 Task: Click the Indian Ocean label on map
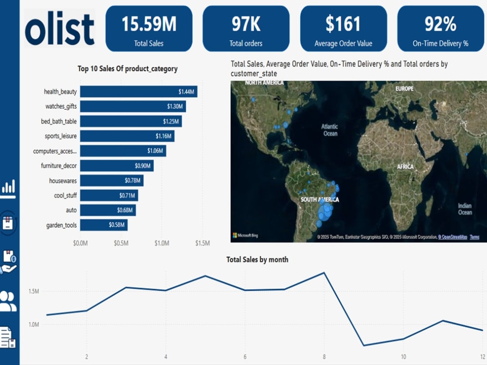click(465, 209)
